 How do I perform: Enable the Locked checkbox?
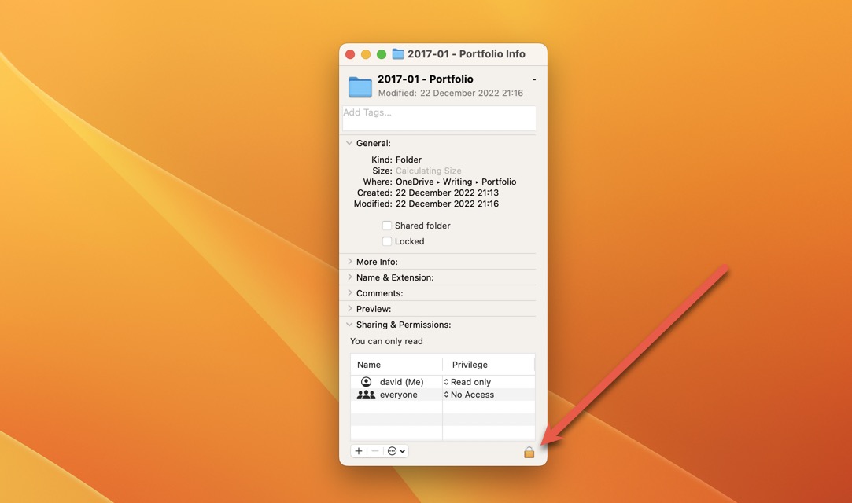(386, 241)
